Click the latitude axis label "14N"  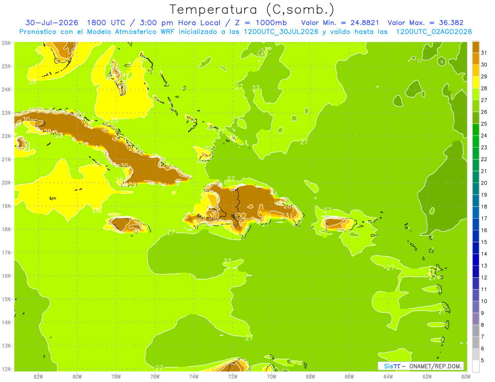tap(6, 322)
